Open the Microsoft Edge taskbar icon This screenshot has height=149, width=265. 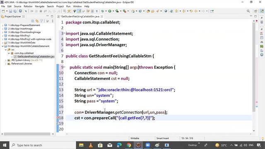pyautogui.click(x=119, y=145)
